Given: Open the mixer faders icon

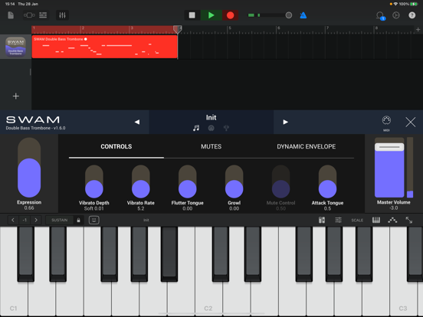Looking at the screenshot, I should pyautogui.click(x=62, y=15).
